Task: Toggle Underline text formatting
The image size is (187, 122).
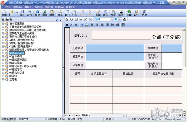Action: pos(76,25)
